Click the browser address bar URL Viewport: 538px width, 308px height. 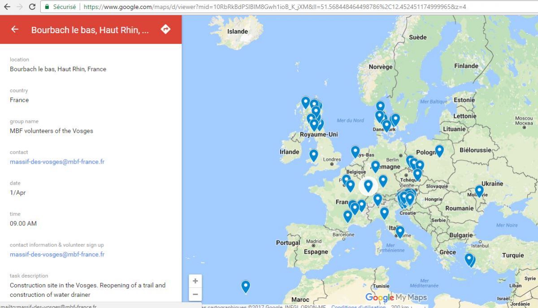pos(274,7)
